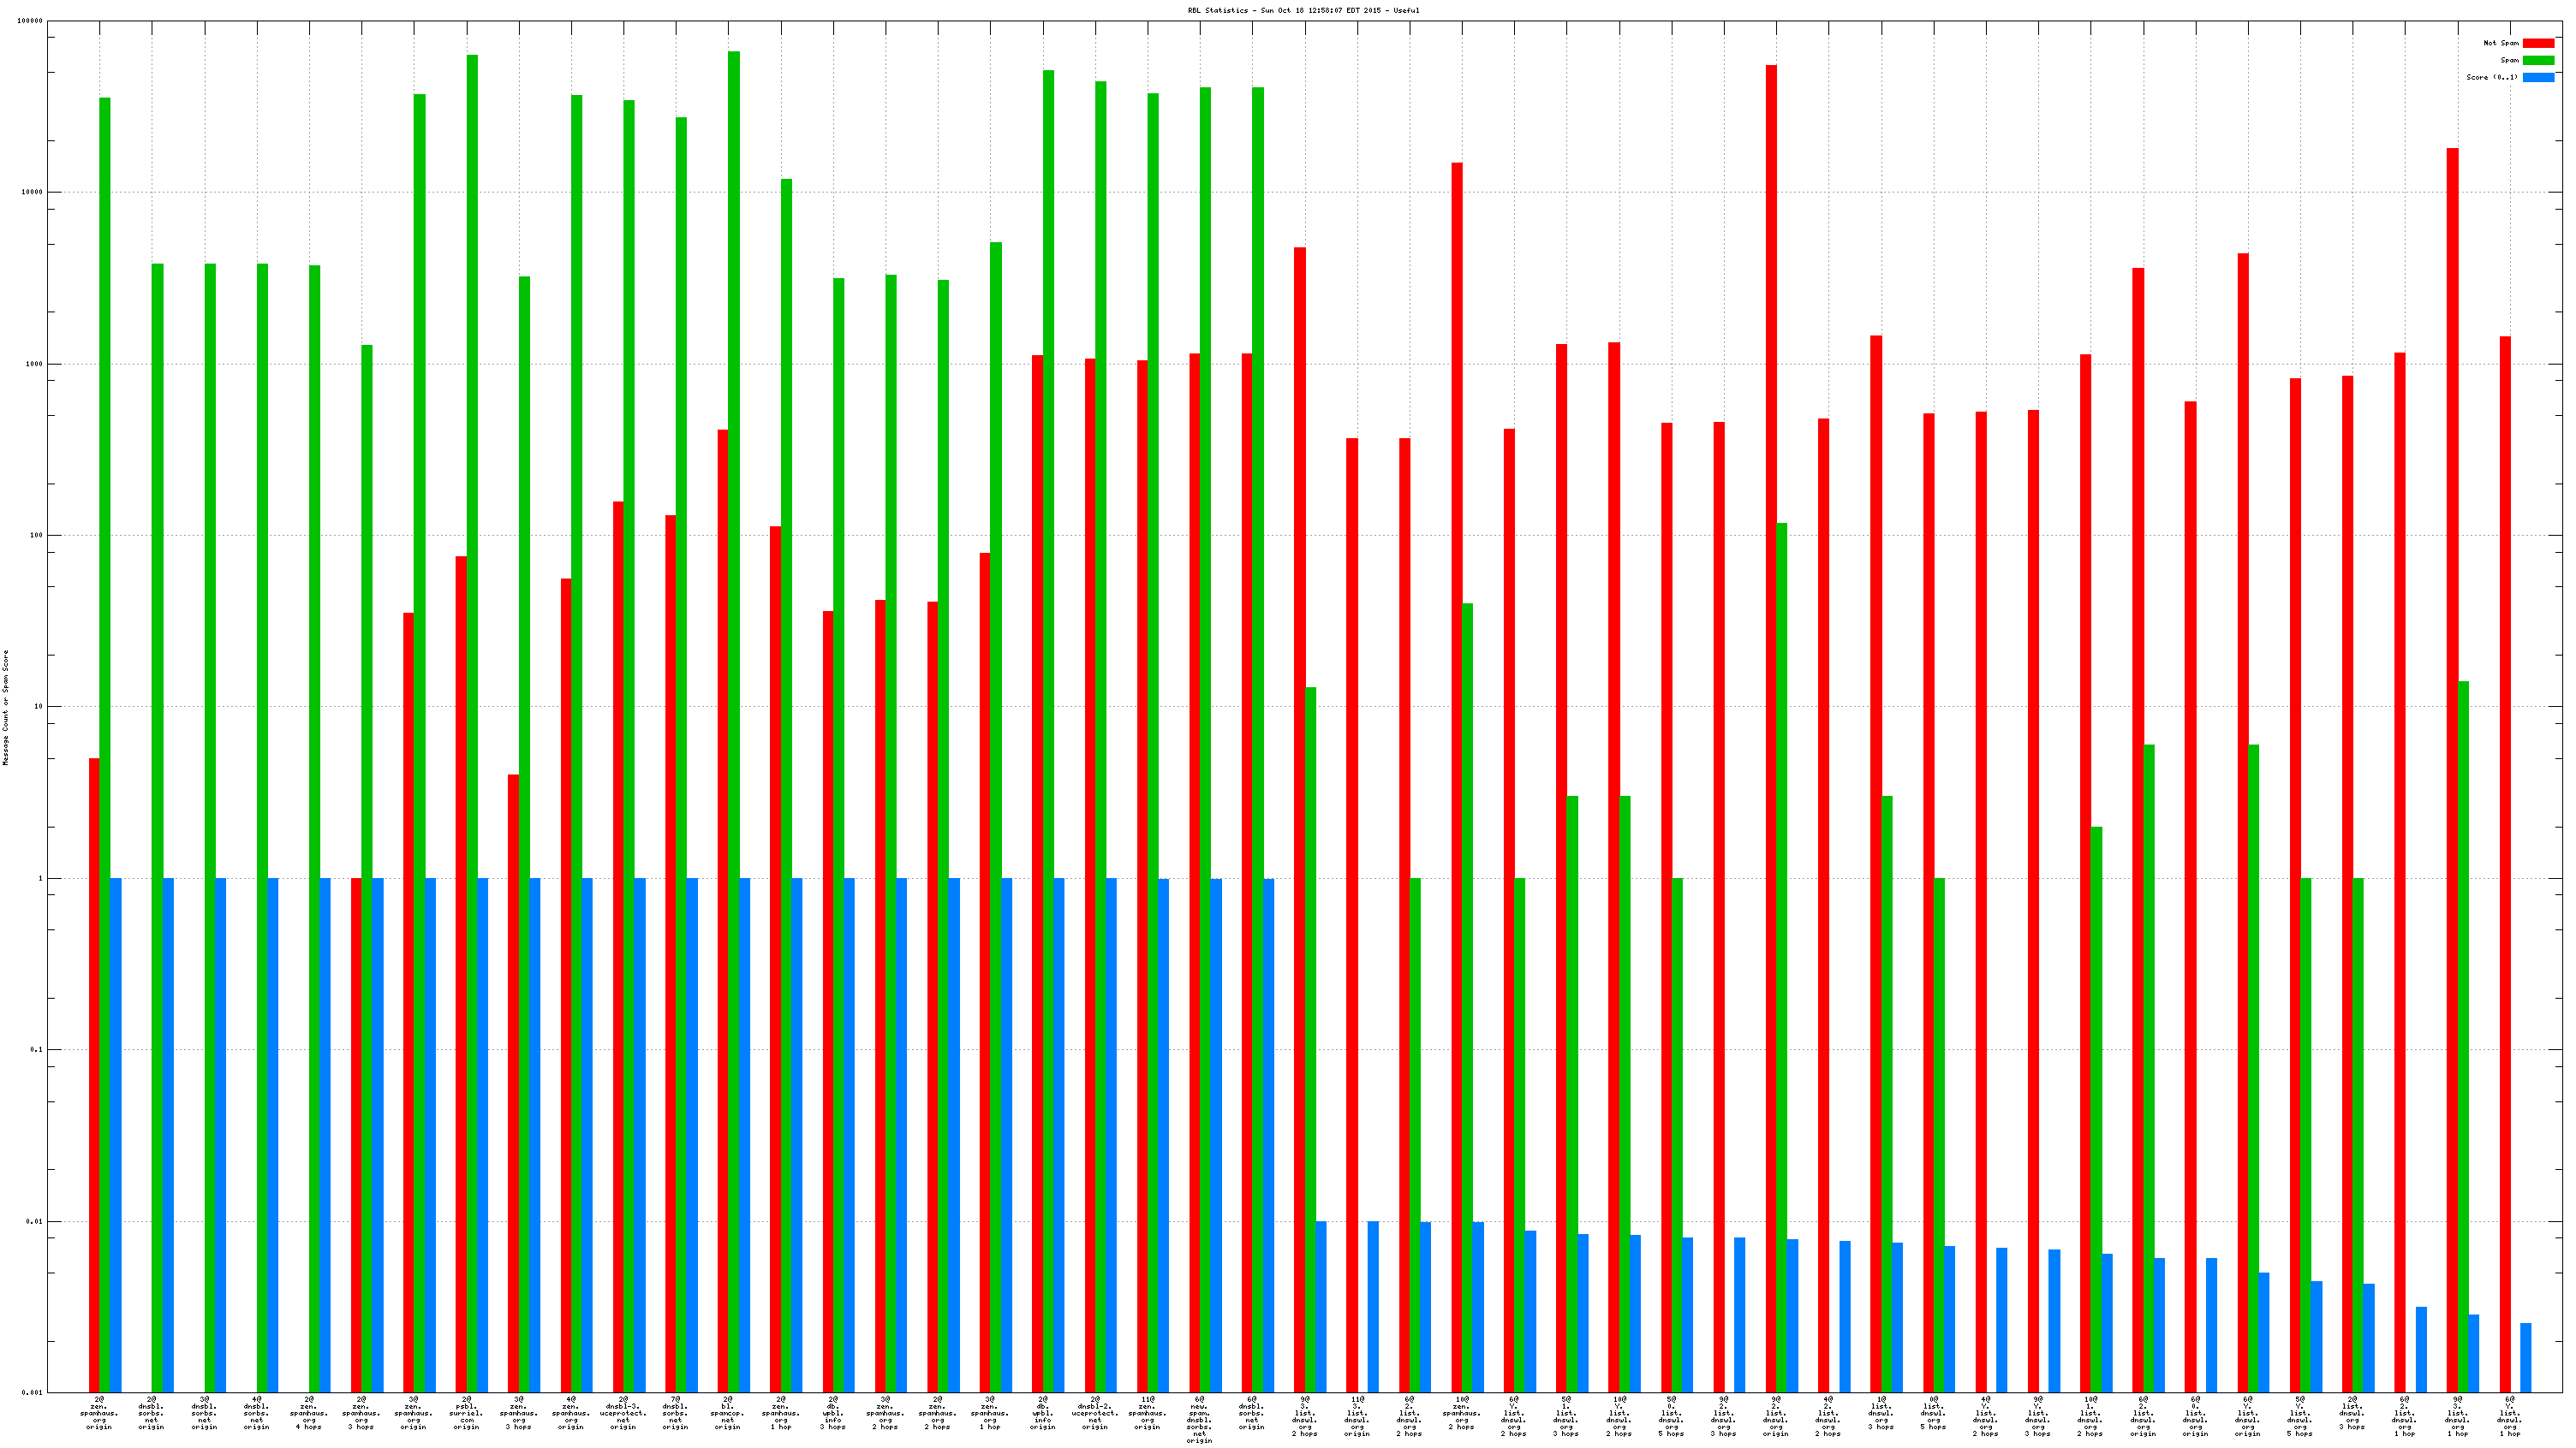Screen dimensions: 2576x1448
Task: Click the zen.spamhaus.org 4 hops label
Action: point(309,1412)
